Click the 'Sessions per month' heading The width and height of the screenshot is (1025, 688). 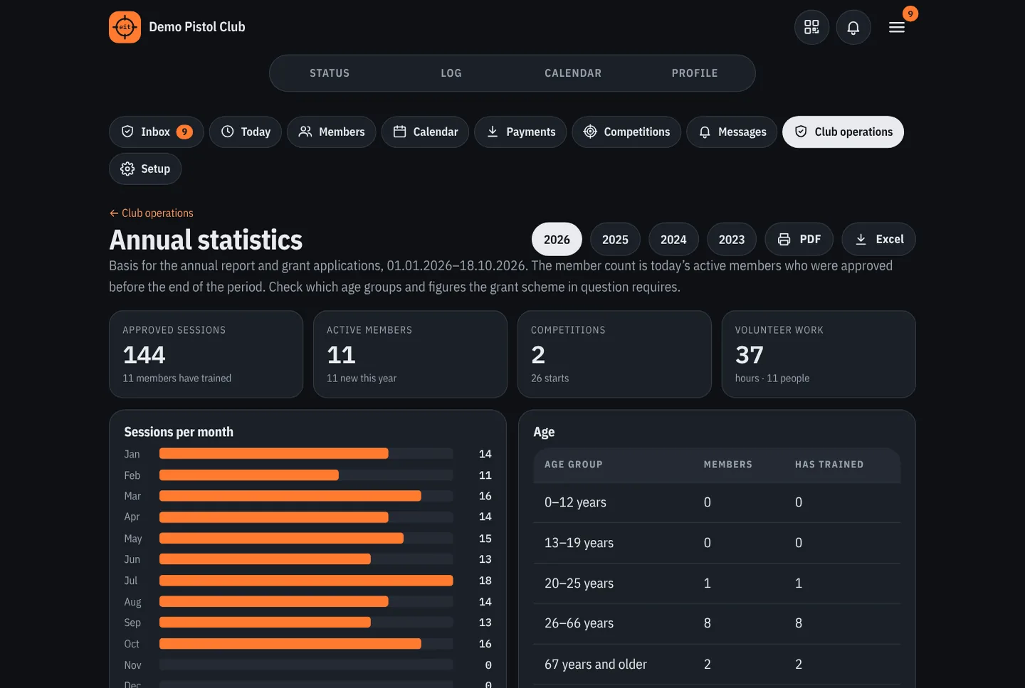[x=179, y=432]
